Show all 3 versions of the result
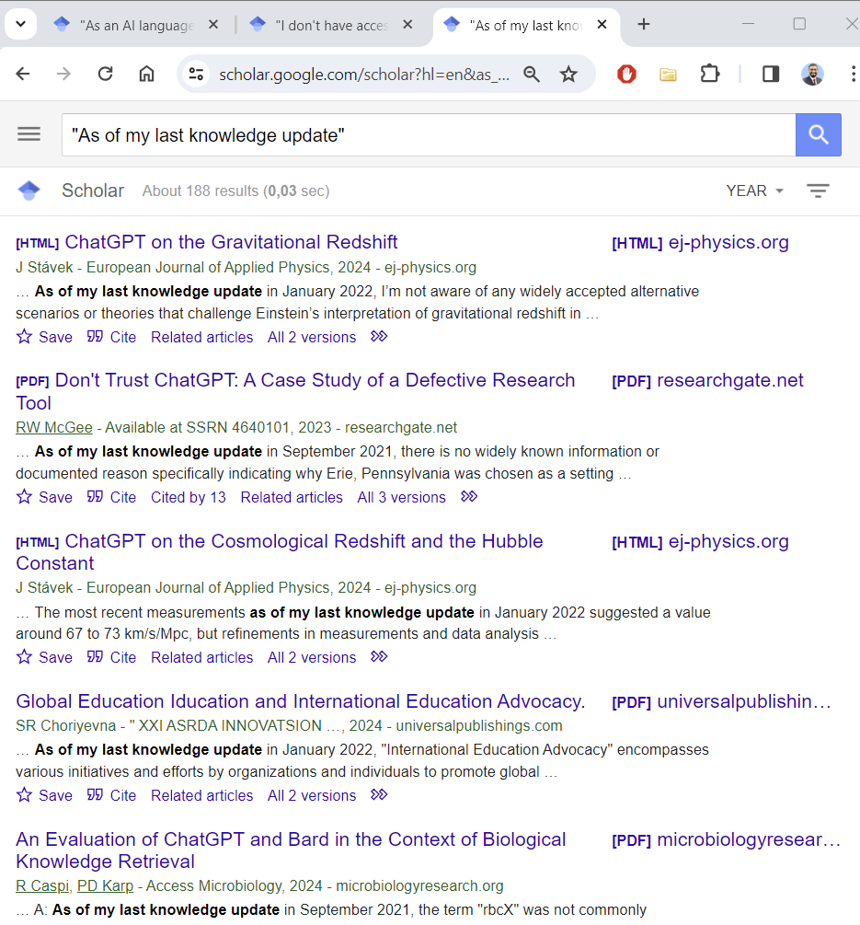 [401, 497]
